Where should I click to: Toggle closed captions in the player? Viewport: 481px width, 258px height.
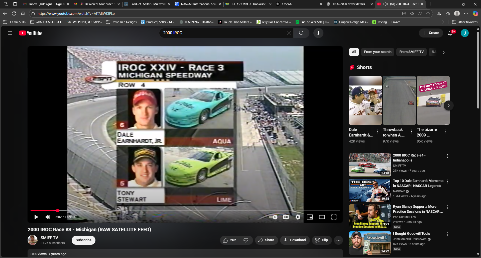(x=286, y=217)
